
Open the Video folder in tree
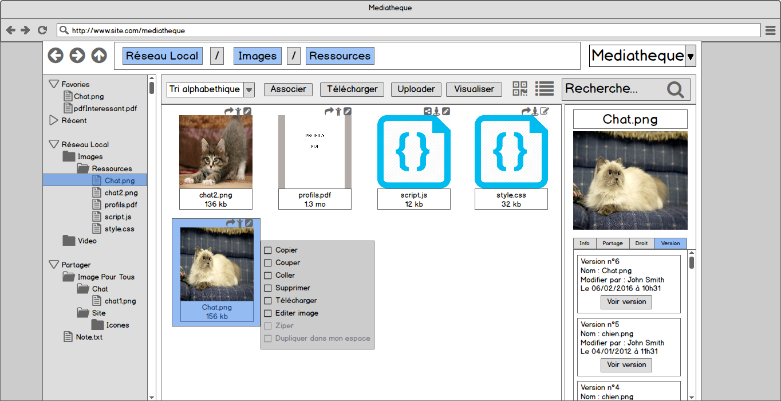click(x=80, y=241)
